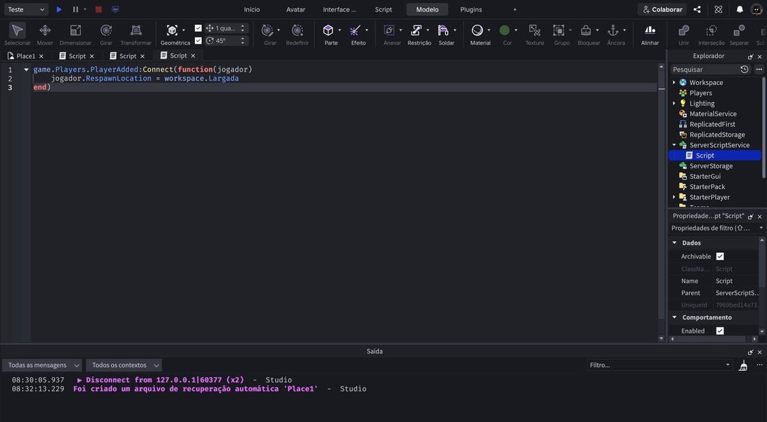The width and height of the screenshot is (767, 422).
Task: Toggle the 45° rotation snapping checkbox
Action: pos(198,40)
